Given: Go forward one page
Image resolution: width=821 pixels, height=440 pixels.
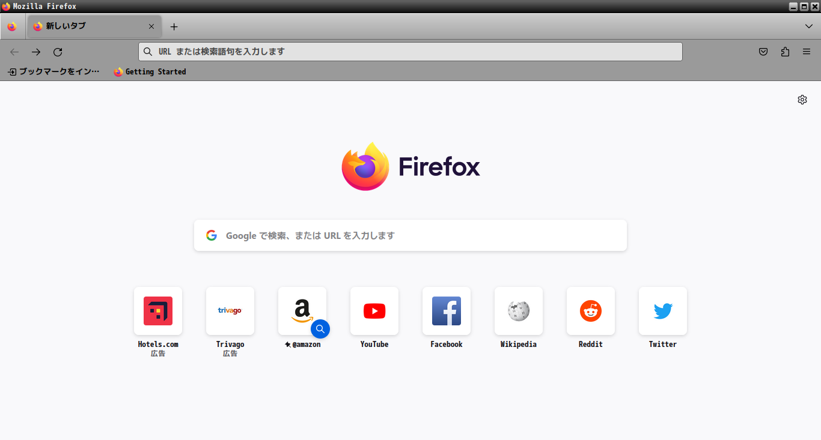Looking at the screenshot, I should (36, 52).
